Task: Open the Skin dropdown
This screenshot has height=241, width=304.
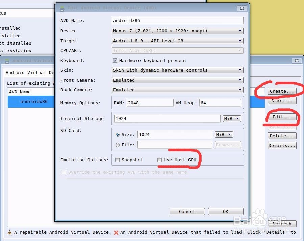Action: tap(178, 70)
